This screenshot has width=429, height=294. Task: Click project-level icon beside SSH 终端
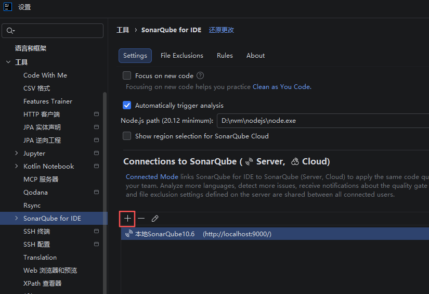(96, 232)
